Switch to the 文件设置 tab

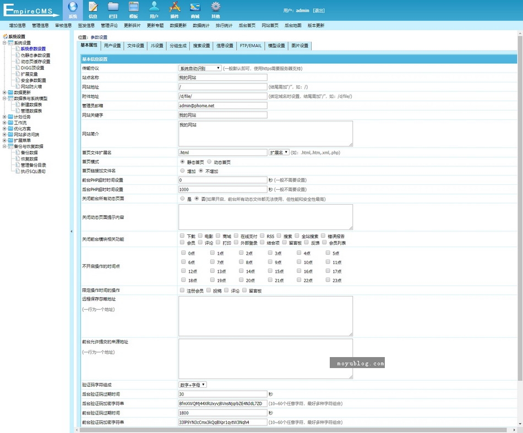136,46
